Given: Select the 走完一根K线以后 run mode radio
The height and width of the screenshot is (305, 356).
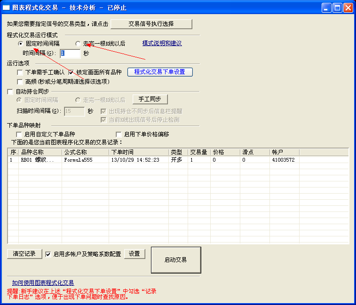Looking at the screenshot, I should [78, 43].
